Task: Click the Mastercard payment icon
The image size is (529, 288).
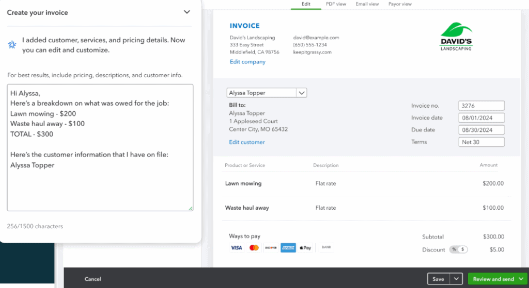Action: tap(254, 248)
